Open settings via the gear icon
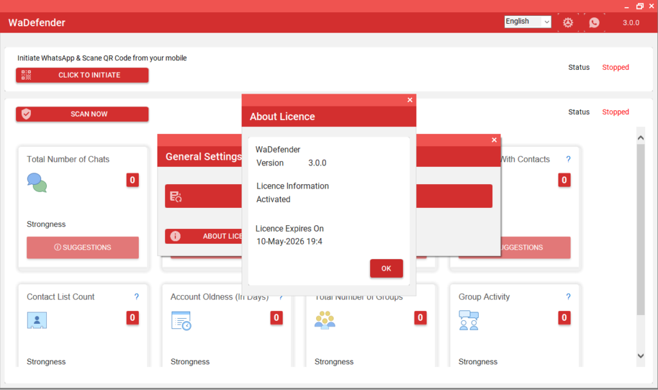 point(568,22)
